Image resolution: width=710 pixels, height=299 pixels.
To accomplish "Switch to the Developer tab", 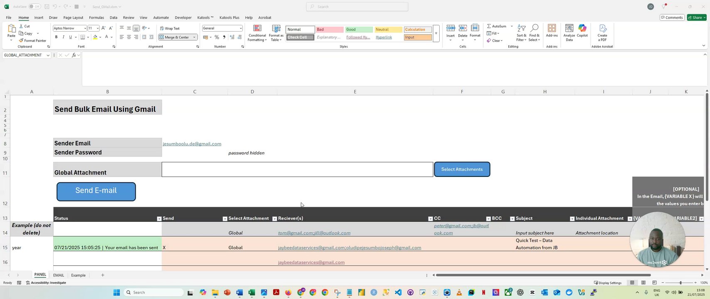I will click(x=183, y=17).
